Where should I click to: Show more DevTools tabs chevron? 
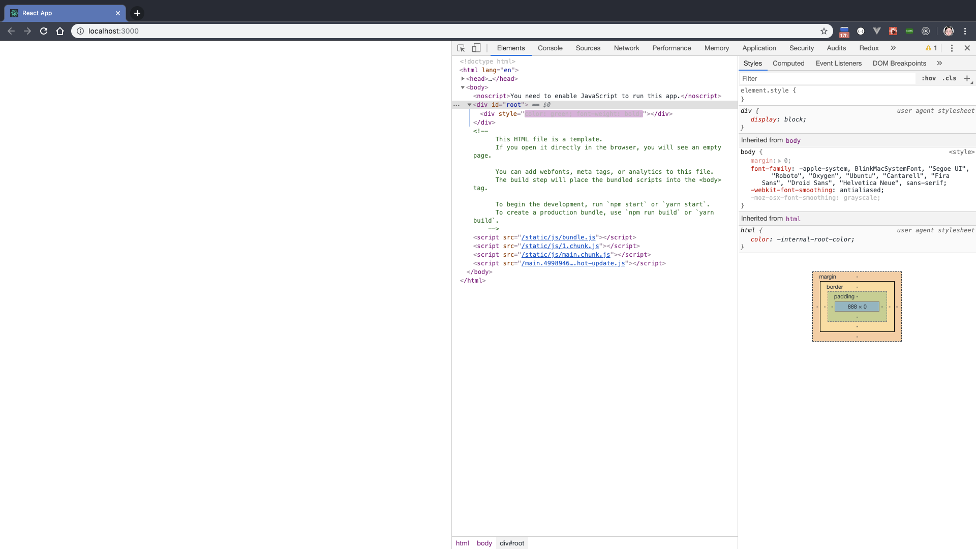tap(893, 48)
